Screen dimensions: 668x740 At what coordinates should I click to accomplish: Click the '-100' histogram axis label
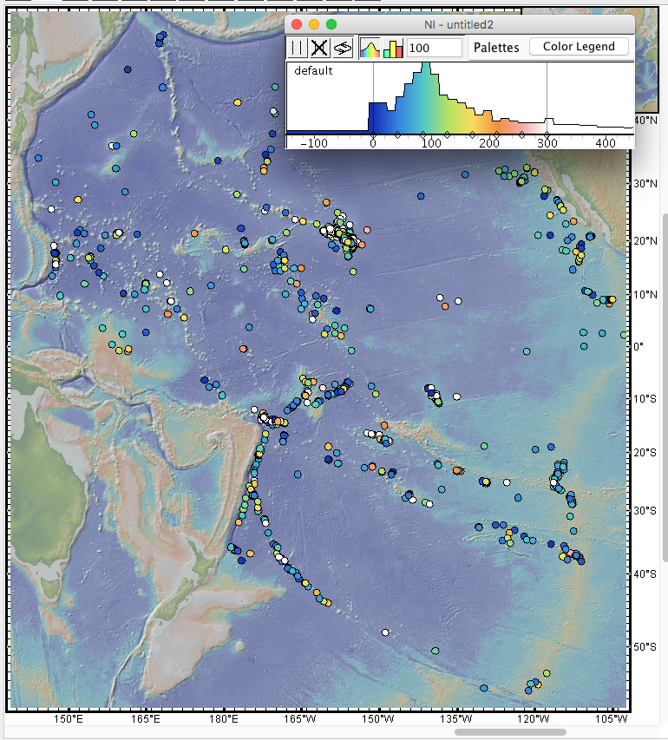pyautogui.click(x=313, y=143)
